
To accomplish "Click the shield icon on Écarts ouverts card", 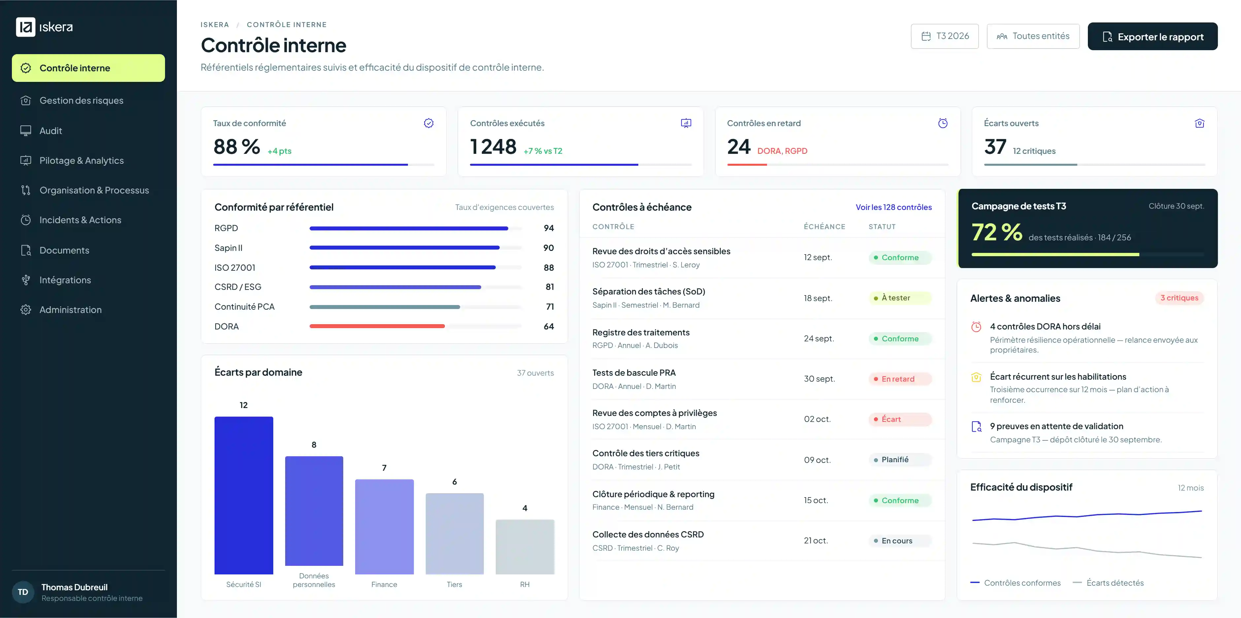I will (x=1199, y=123).
